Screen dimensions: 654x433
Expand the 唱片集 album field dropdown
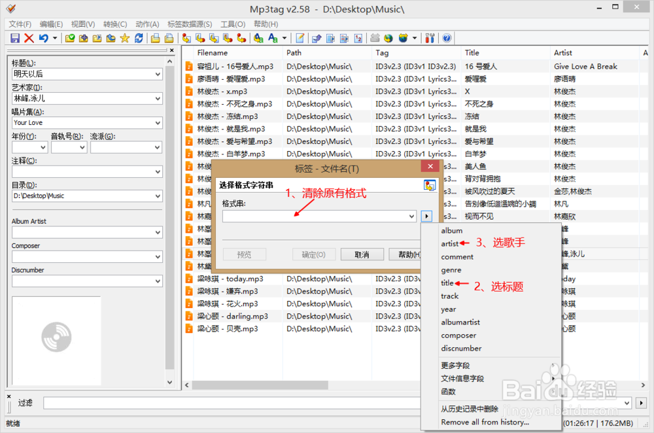click(158, 123)
